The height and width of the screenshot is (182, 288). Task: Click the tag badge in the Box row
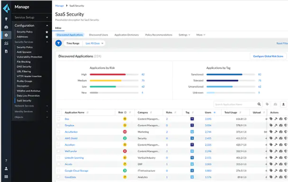[192, 119]
